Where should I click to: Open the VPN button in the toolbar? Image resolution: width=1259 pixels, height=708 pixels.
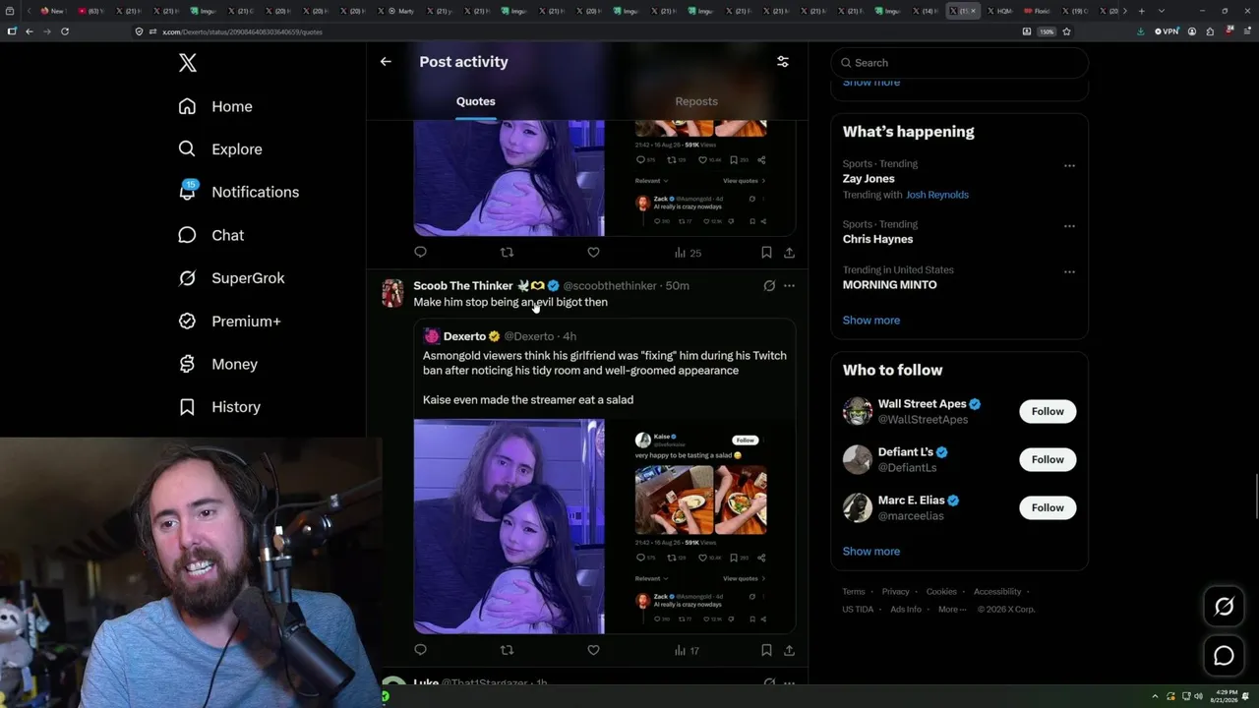pyautogui.click(x=1166, y=31)
